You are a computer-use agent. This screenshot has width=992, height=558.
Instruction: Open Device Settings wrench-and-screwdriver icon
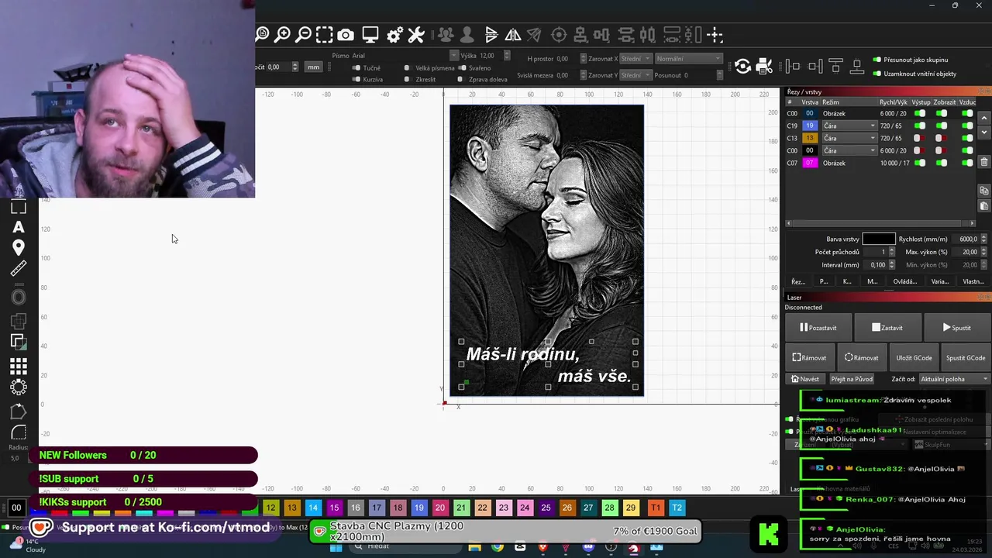[416, 35]
